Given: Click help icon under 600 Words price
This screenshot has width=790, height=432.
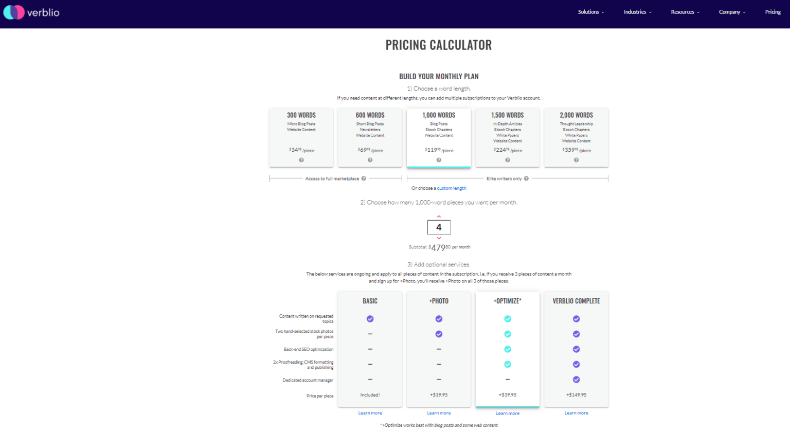Looking at the screenshot, I should (370, 160).
